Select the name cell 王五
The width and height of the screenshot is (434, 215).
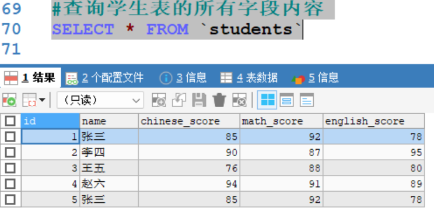click(109, 168)
